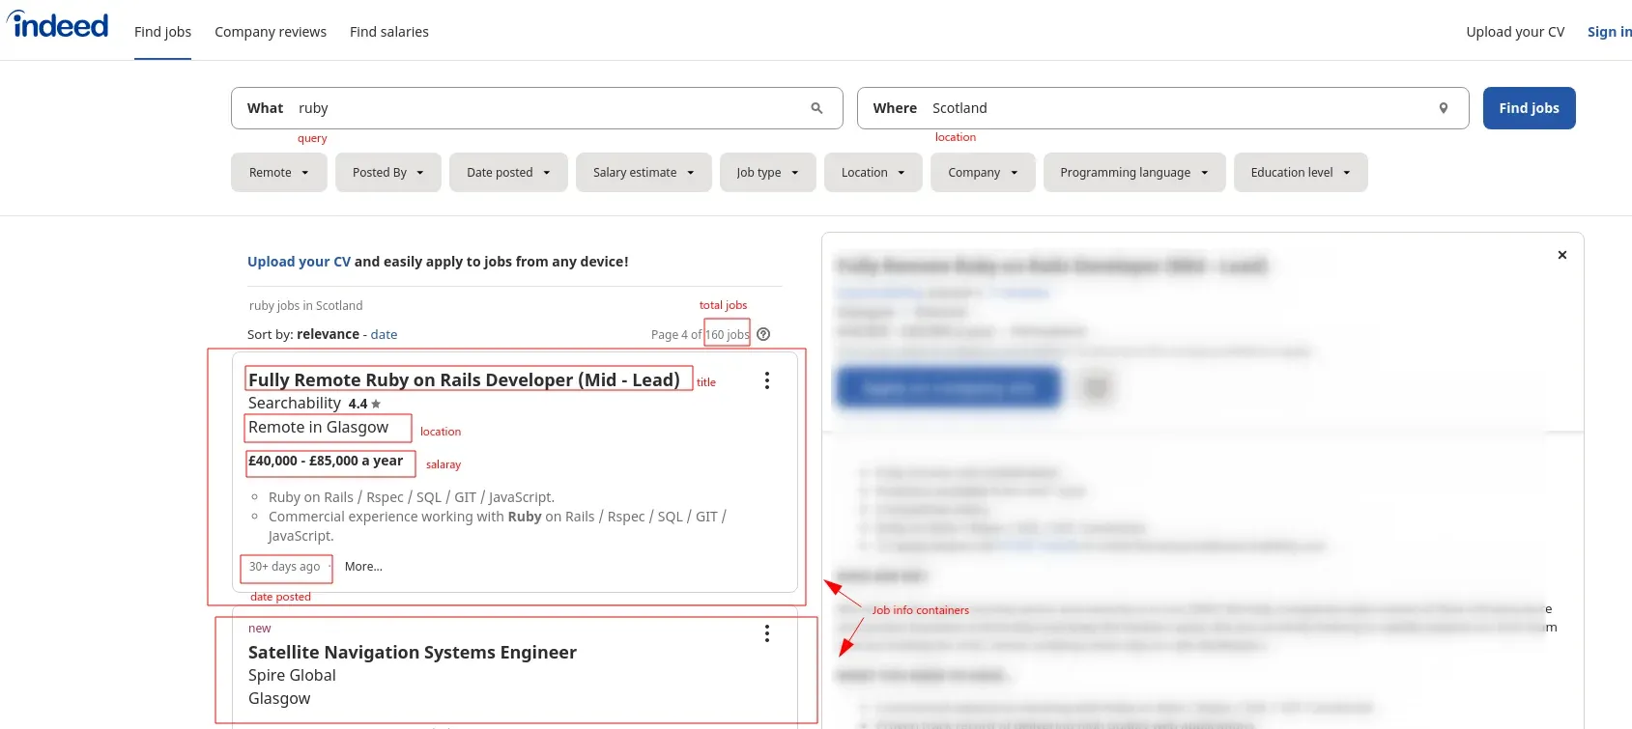The width and height of the screenshot is (1632, 729).
Task: Expand the Education level filter
Action: 1301,173
